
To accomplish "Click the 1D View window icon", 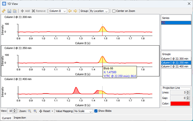I will [4, 4].
